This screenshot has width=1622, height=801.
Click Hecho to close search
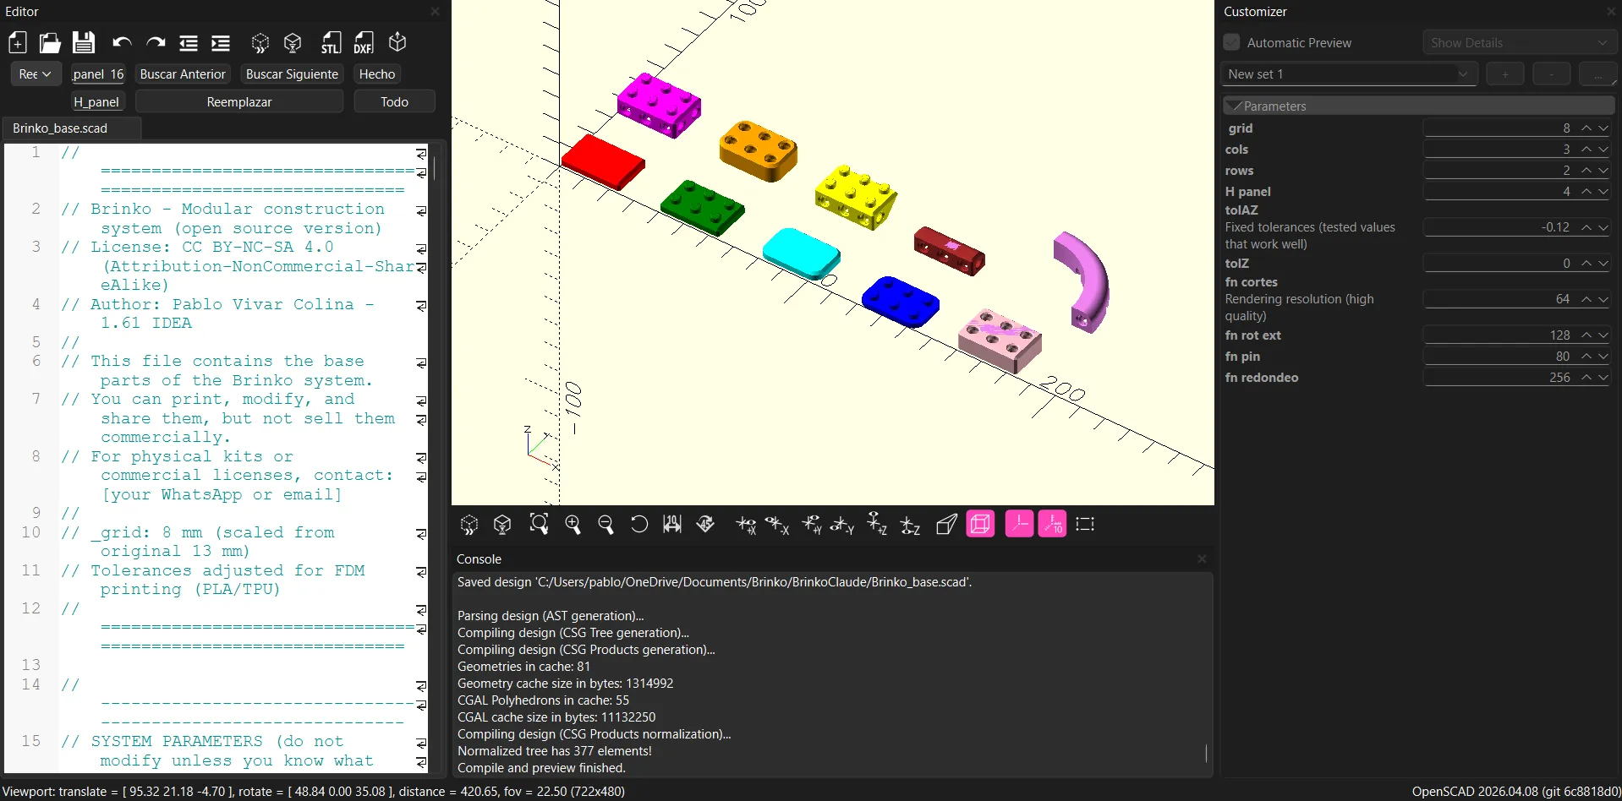point(377,74)
